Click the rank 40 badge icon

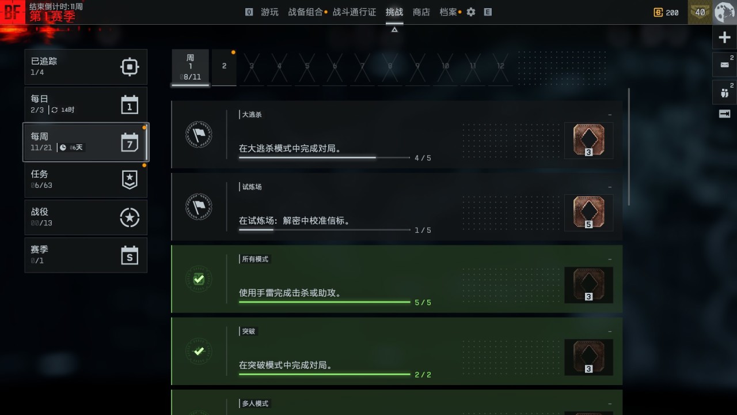pos(700,12)
